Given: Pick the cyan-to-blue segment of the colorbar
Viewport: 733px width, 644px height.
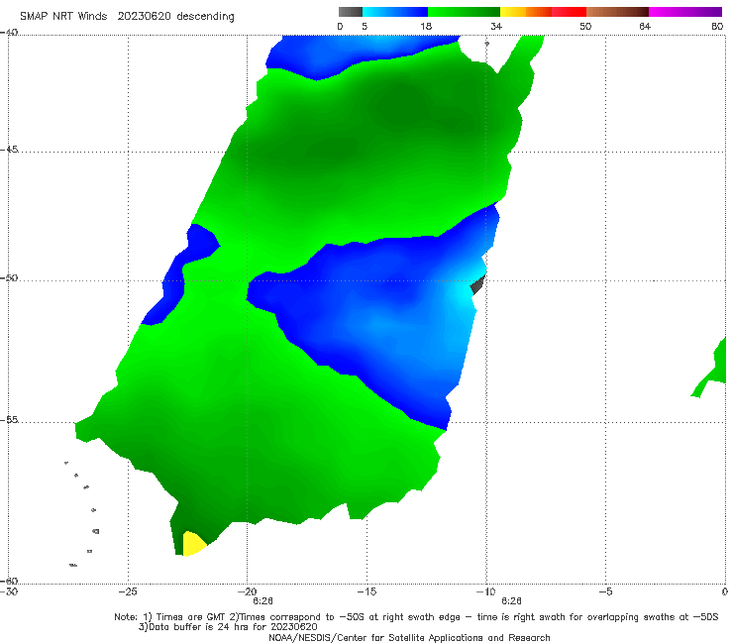Looking at the screenshot, I should 395,12.
